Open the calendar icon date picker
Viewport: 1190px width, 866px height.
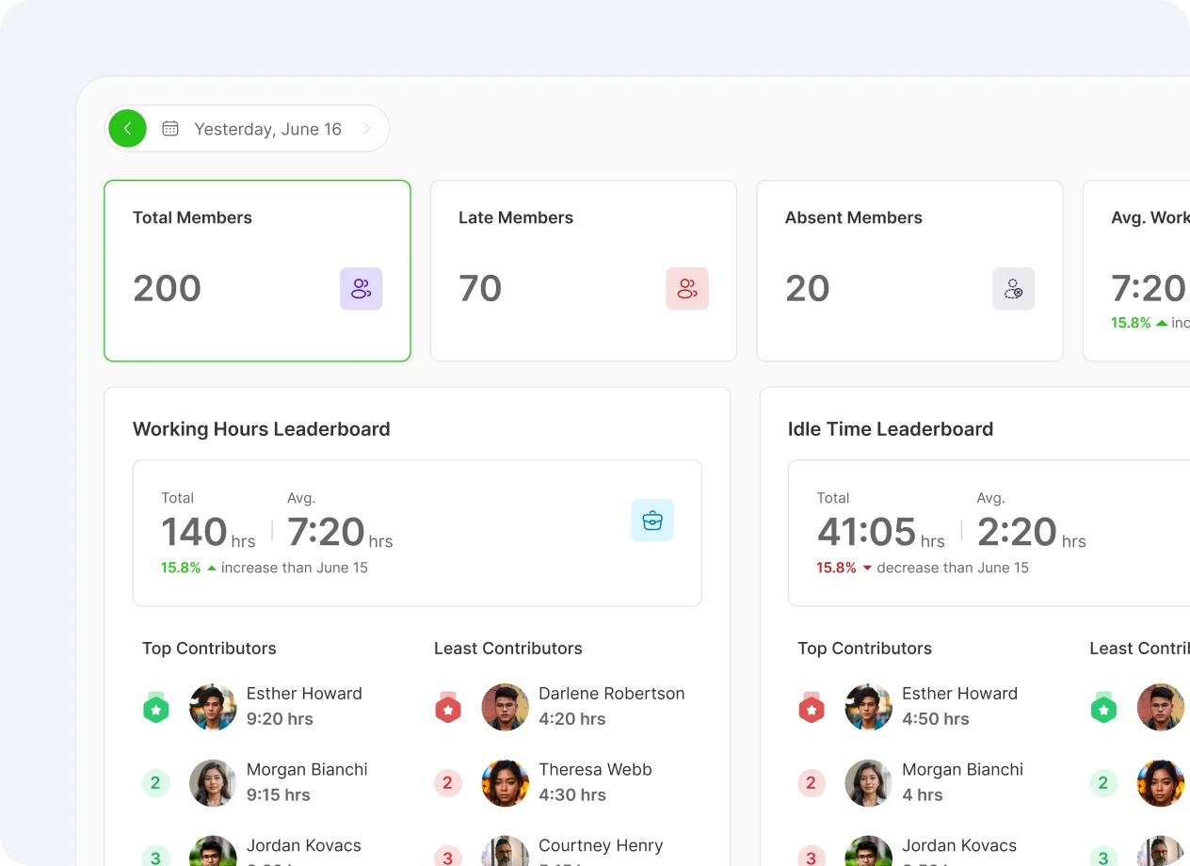(170, 129)
